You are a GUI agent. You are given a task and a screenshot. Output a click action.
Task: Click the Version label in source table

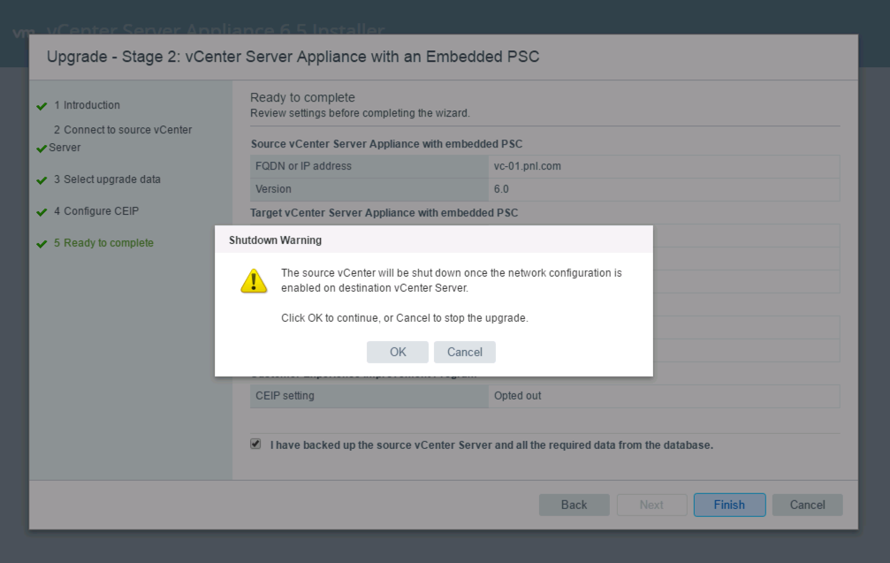click(x=273, y=189)
